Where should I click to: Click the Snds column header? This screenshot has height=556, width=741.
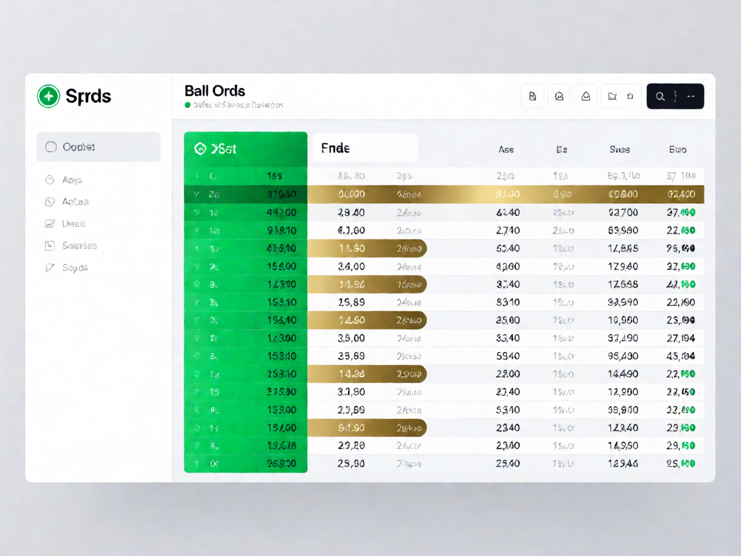[x=619, y=149]
